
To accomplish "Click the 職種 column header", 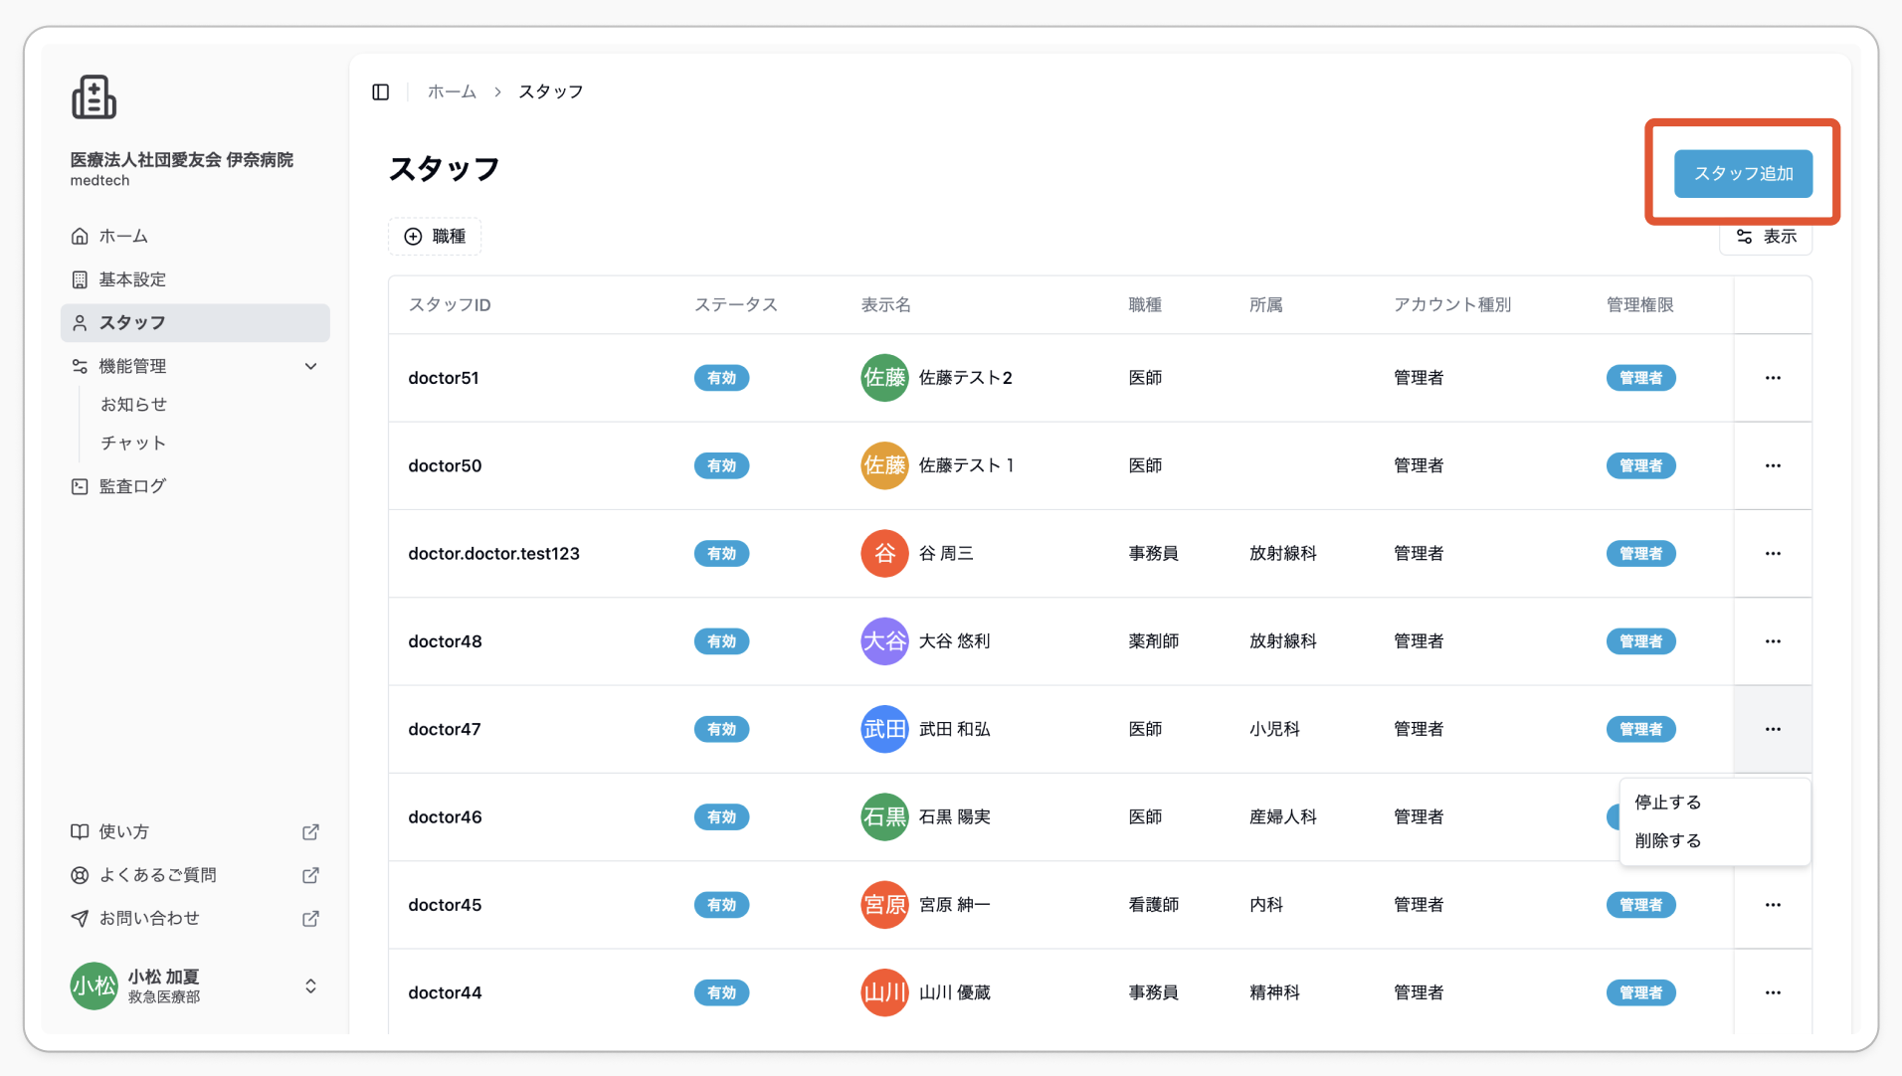I will (x=1145, y=304).
